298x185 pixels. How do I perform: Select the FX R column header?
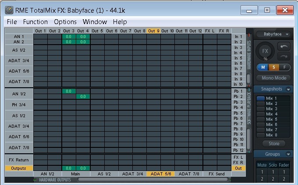(224, 31)
